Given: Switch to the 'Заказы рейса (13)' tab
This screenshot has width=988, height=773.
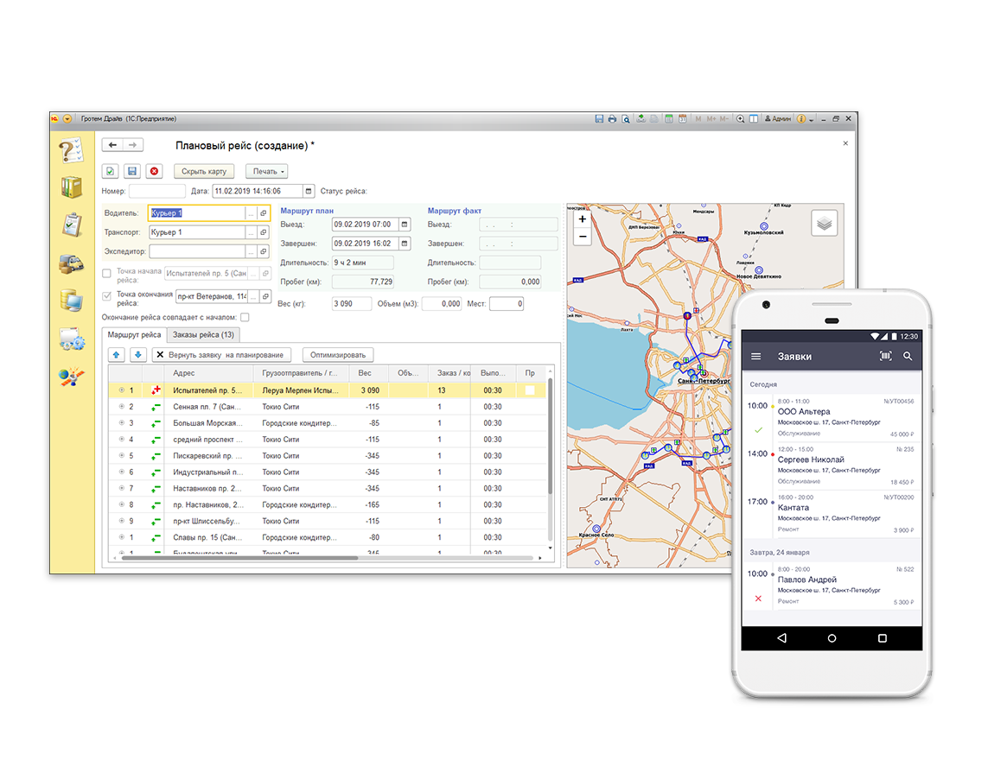Looking at the screenshot, I should click(x=203, y=335).
